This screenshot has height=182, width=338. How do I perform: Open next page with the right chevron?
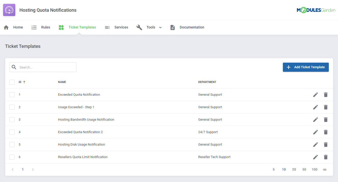point(33,169)
